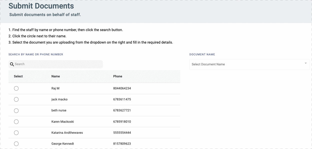Click the SEARCH BY NAME OR PHONE NUMBER label
312x149 pixels.
click(36, 54)
